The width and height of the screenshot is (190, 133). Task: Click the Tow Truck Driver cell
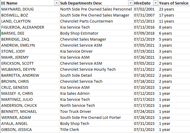[75, 111]
